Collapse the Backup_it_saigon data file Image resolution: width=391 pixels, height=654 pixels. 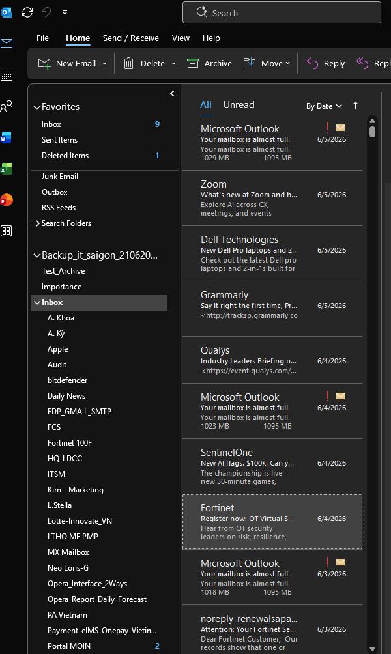click(x=37, y=256)
